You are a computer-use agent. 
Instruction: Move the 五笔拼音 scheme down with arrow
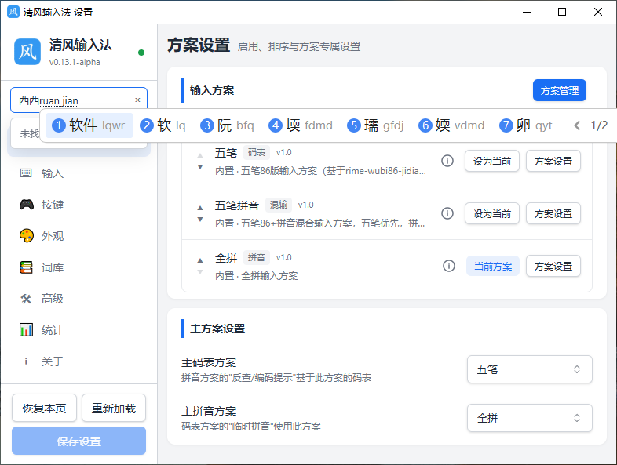[x=200, y=220]
